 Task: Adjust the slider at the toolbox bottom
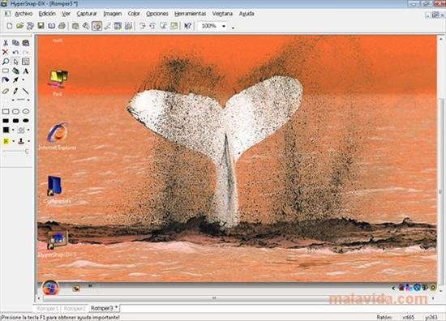tap(16, 152)
